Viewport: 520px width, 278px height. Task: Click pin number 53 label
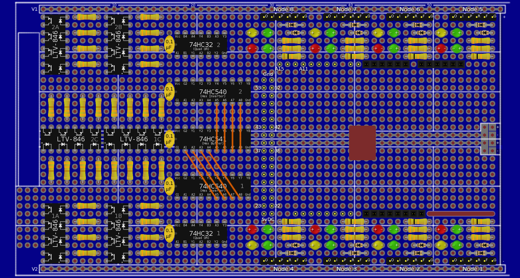258,88
